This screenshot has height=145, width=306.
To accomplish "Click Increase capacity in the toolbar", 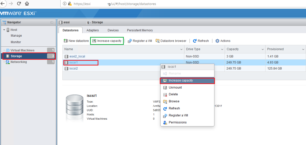I will coord(107,41).
